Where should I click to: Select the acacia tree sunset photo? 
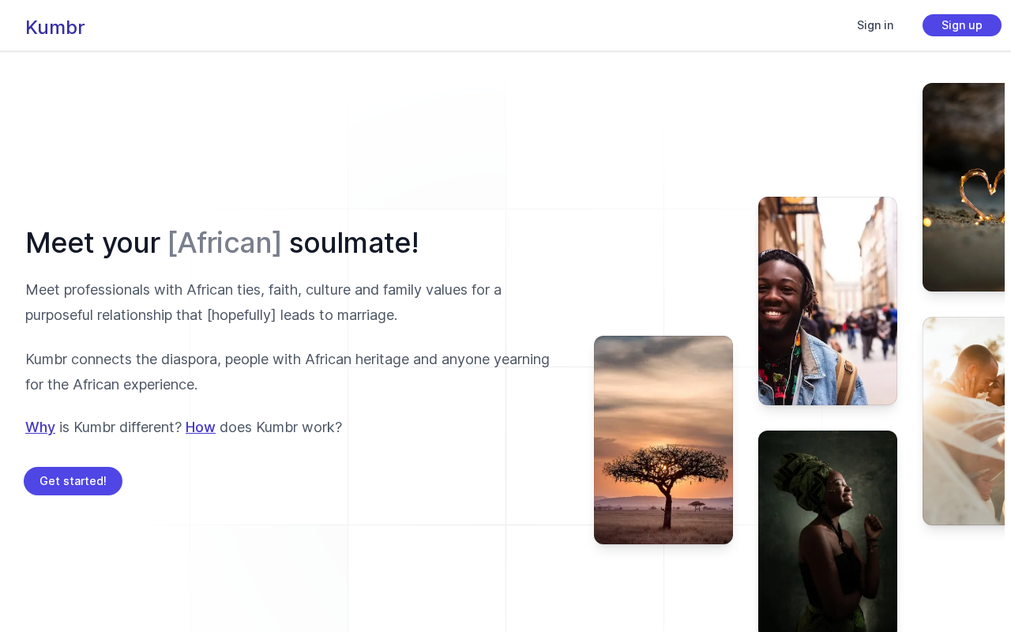[x=663, y=440]
